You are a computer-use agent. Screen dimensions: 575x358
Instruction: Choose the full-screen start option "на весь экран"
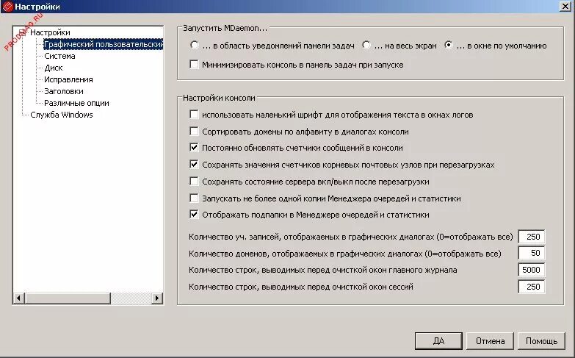tap(366, 45)
